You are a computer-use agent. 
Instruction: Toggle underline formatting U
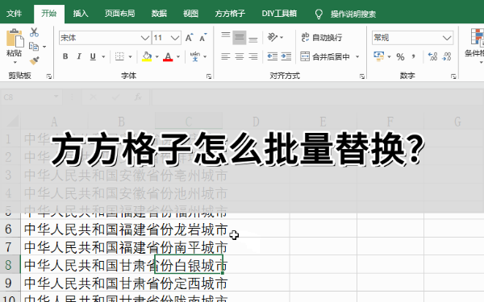tap(93, 56)
